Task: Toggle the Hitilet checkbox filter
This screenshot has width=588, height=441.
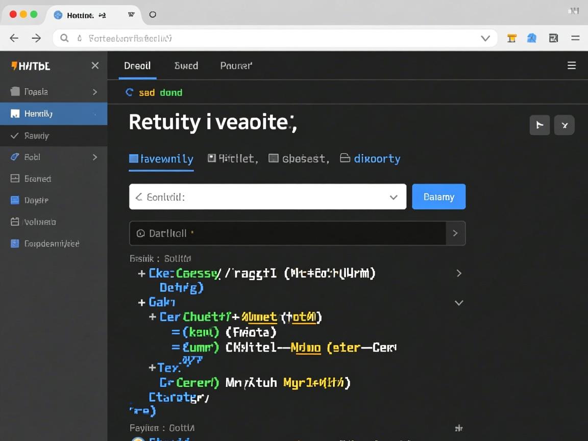Action: tap(212, 158)
